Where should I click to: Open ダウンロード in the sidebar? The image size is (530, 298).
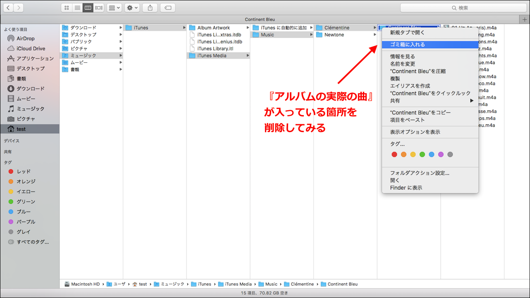pyautogui.click(x=29, y=89)
